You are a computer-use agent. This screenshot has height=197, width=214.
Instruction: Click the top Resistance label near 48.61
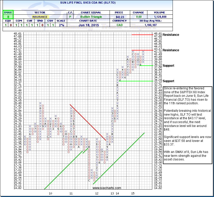(171, 35)
